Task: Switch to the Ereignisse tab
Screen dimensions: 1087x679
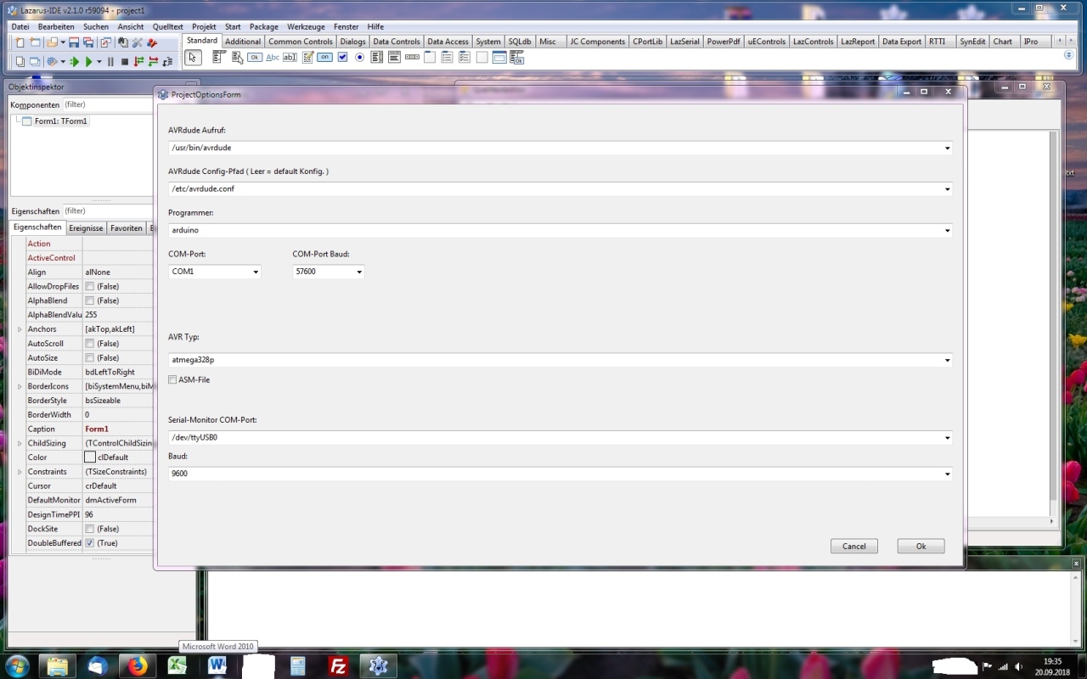Action: 86,228
